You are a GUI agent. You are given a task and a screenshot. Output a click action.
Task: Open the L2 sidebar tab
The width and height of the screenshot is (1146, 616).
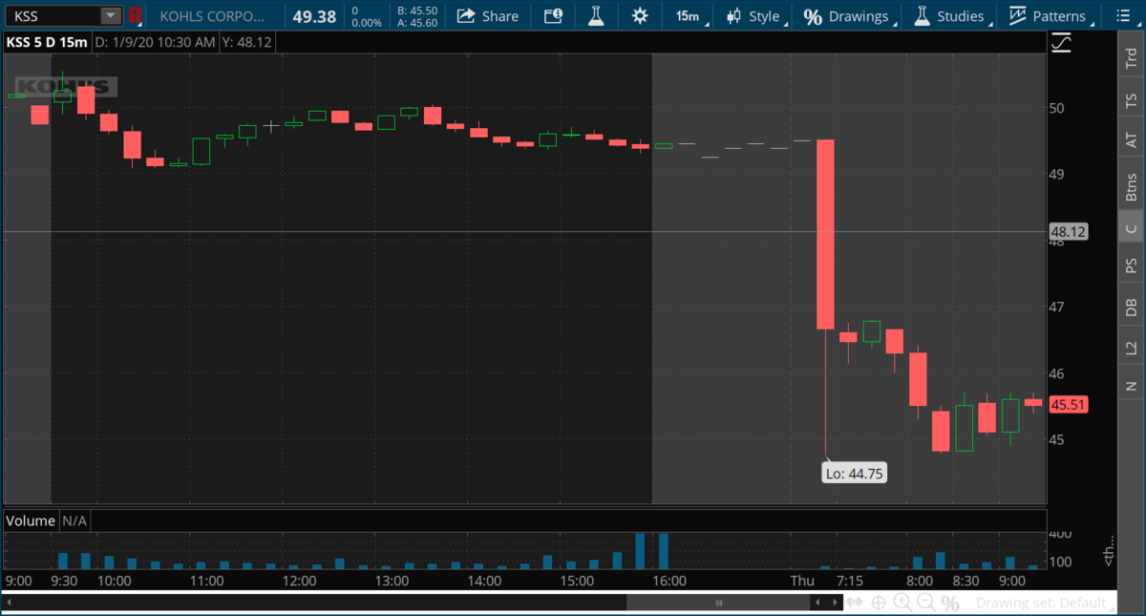point(1132,348)
